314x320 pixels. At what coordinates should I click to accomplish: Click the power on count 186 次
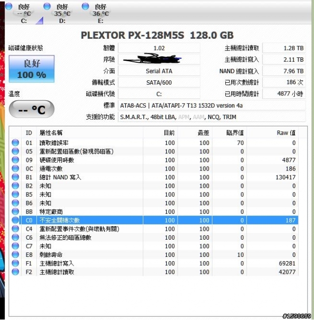(x=284, y=82)
